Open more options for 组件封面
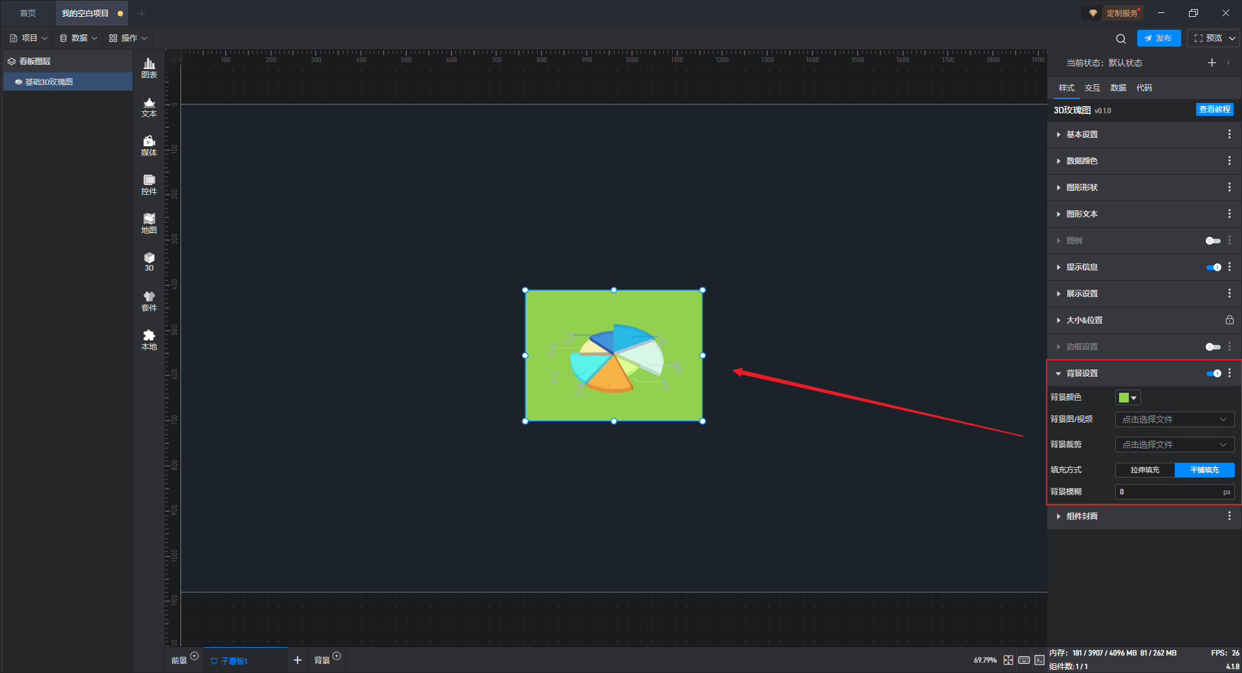 1229,516
